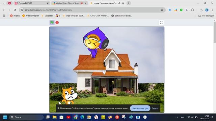Image resolution: width=216 pixels, height=121 pixels.
Task: Open the green checkmark extension
Action: 181,10
